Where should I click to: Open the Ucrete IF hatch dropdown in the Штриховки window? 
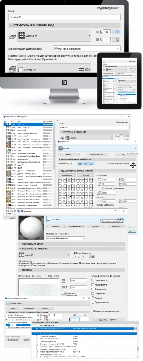click(x=97, y=148)
